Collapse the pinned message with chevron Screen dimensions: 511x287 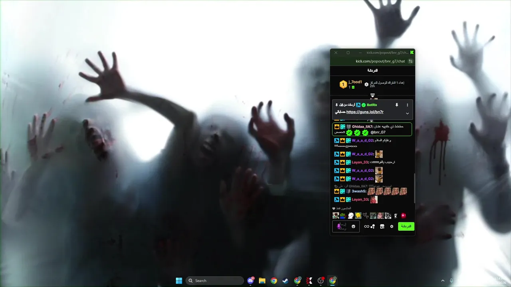[x=407, y=113]
